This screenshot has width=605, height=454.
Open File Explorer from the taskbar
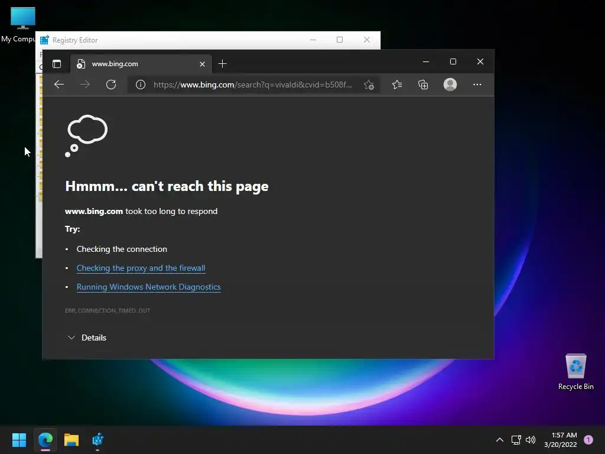(x=71, y=440)
